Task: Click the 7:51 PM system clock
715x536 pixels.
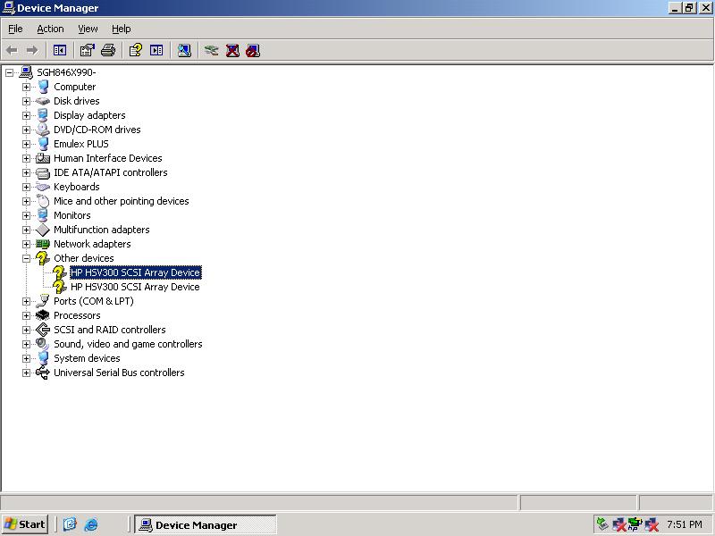Action: (685, 524)
